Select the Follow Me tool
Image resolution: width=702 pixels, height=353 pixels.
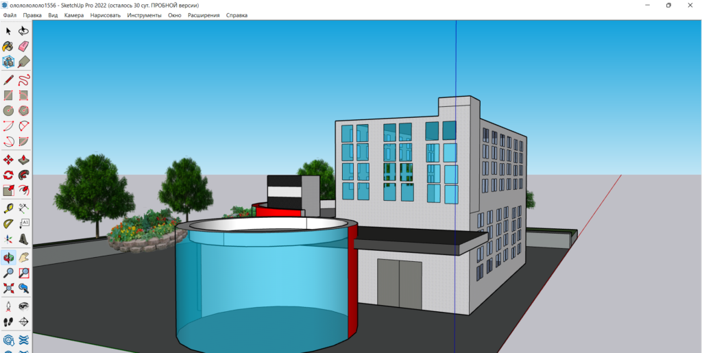pos(24,175)
